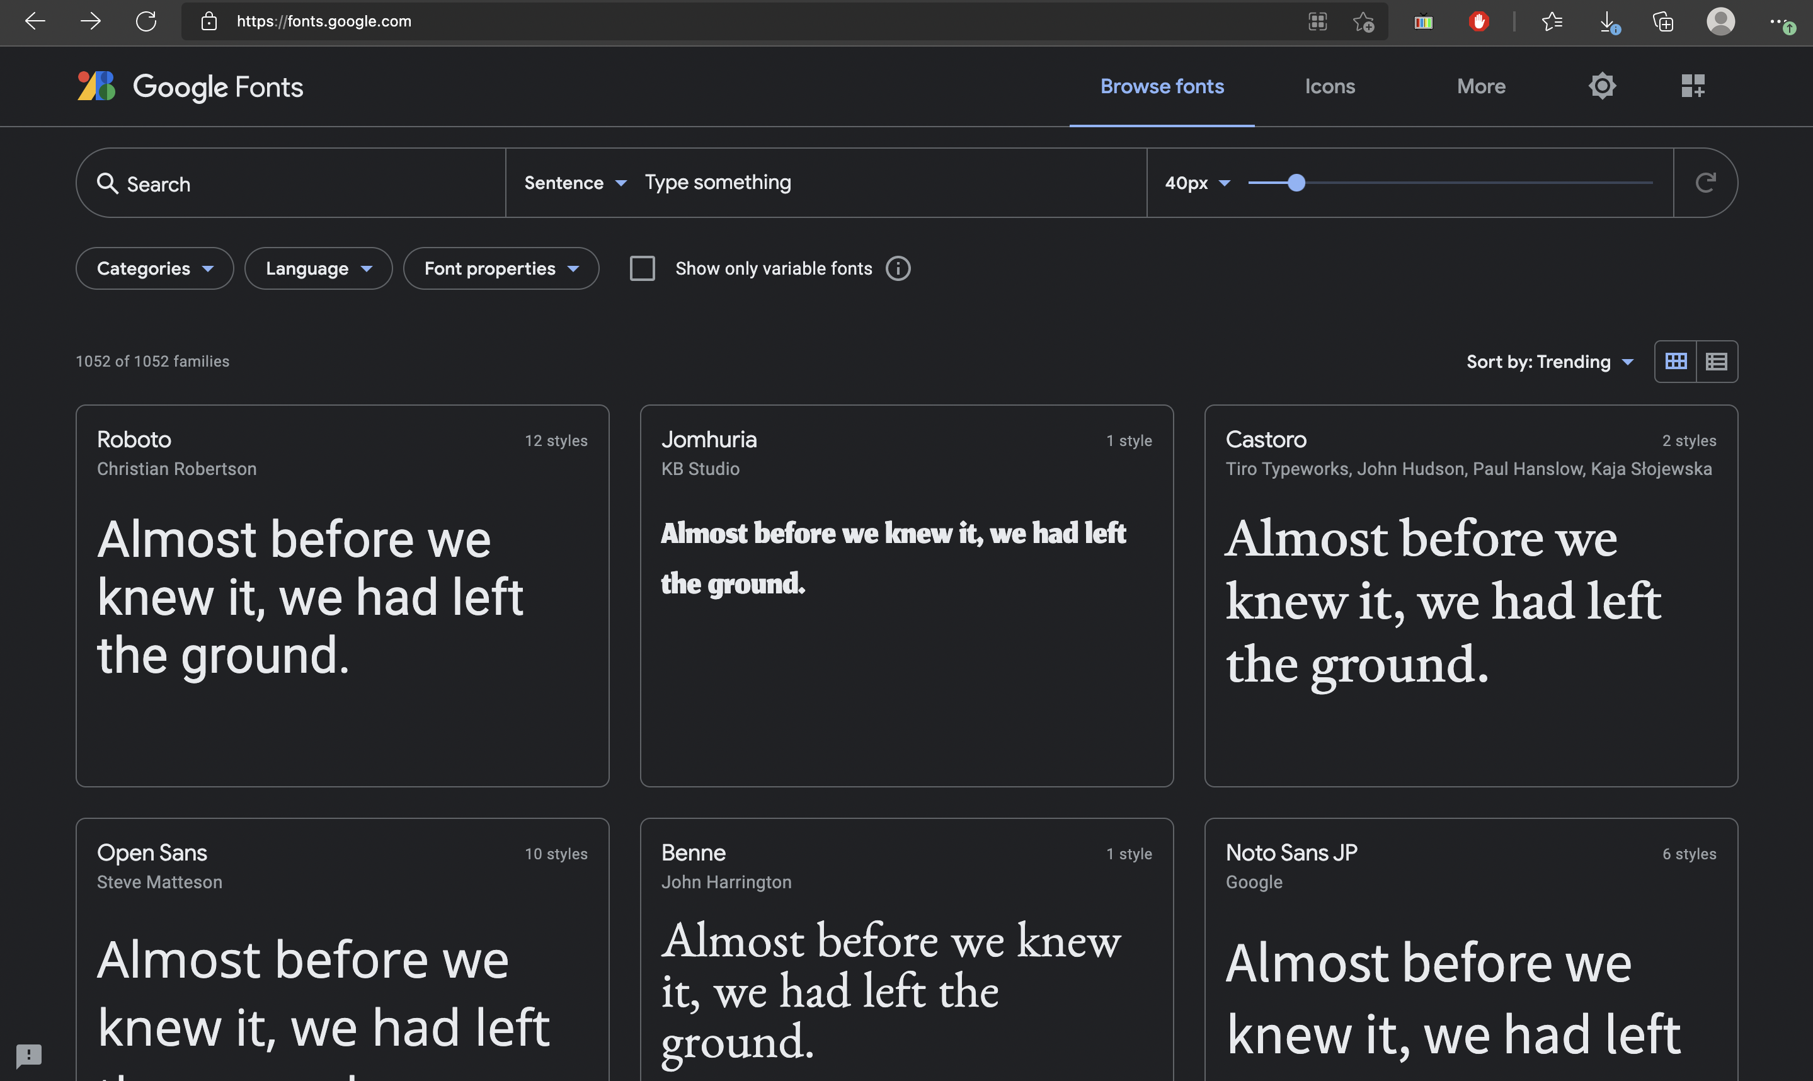Click the 2 styles label on Castoro

[1689, 441]
